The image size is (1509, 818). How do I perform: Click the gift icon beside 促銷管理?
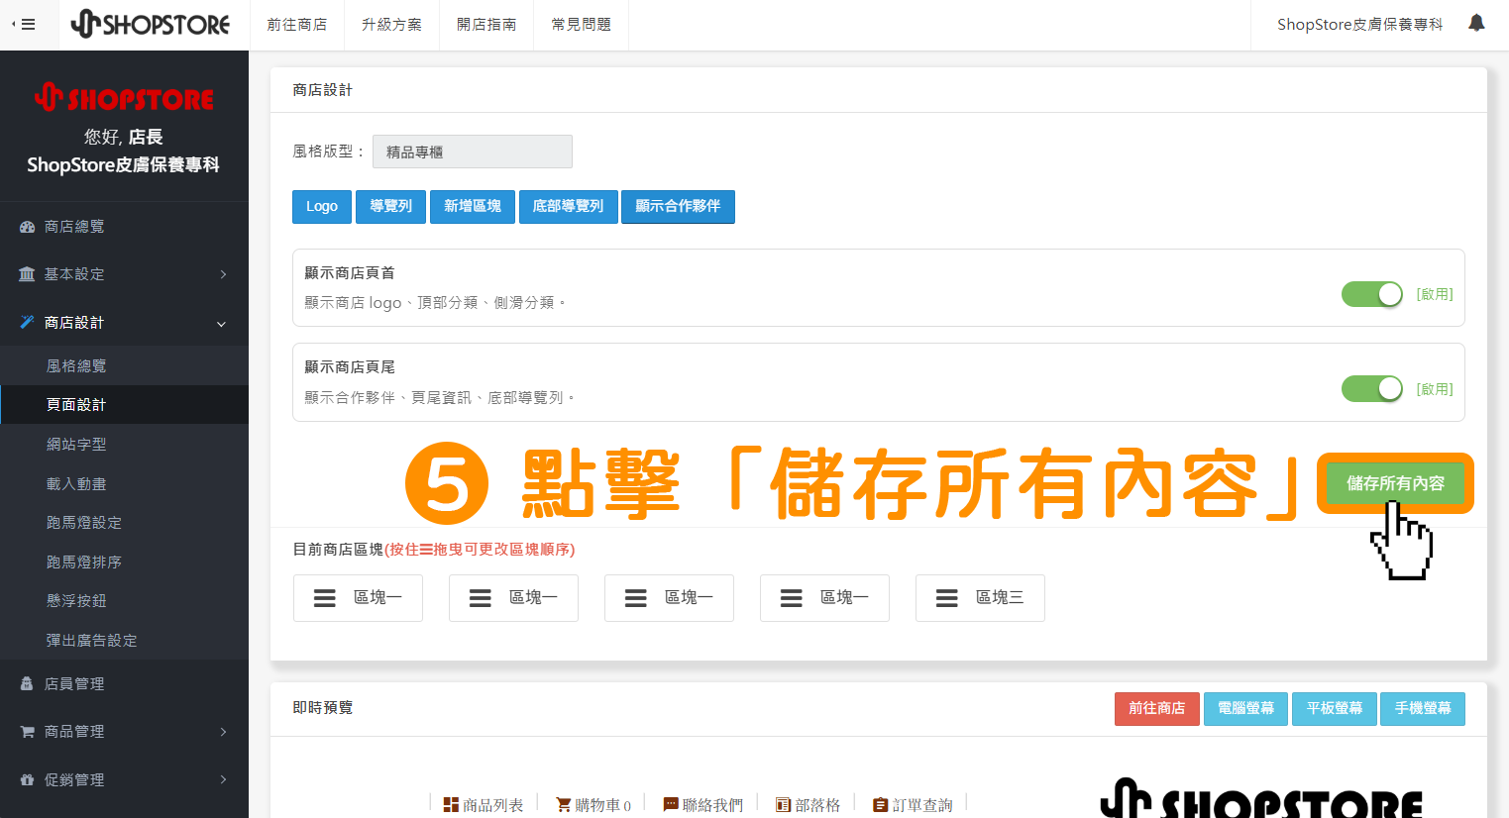pyautogui.click(x=27, y=780)
